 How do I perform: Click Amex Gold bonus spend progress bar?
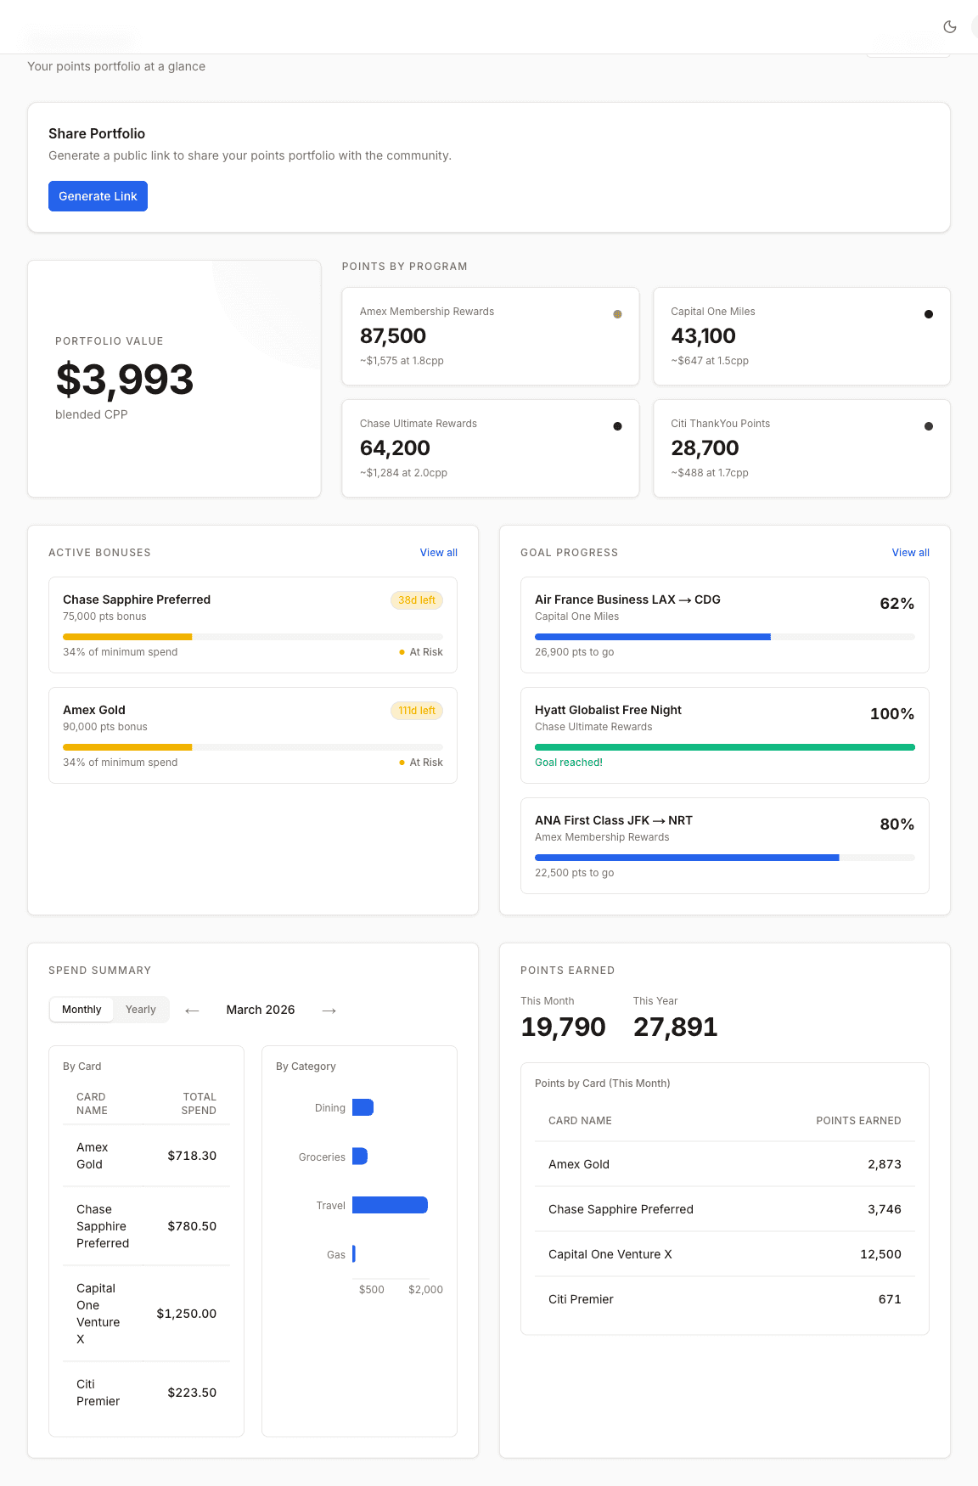(253, 747)
